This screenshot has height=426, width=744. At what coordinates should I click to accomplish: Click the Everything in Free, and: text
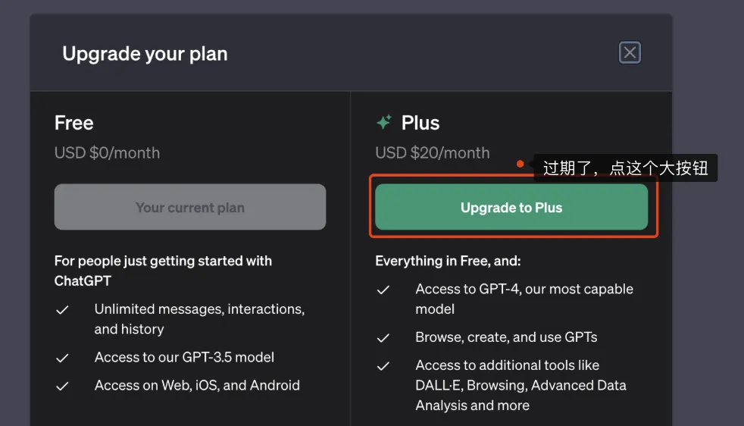click(x=448, y=261)
